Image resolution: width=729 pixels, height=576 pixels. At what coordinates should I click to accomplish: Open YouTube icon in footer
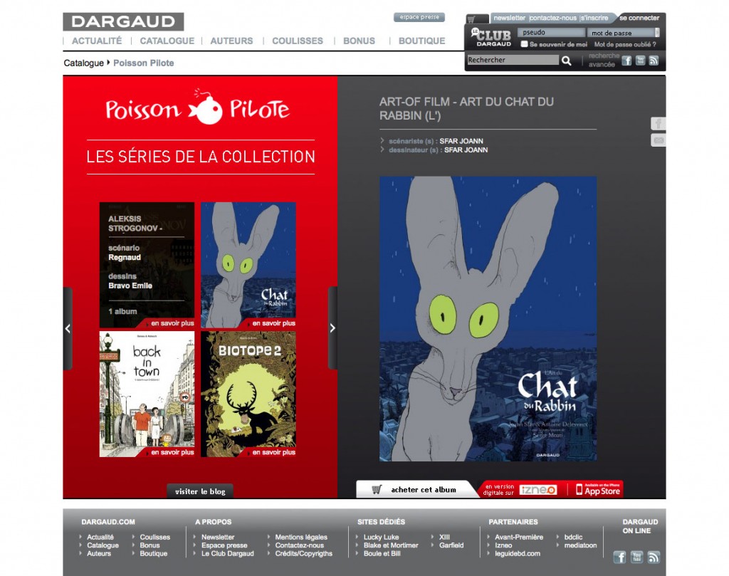click(x=636, y=557)
